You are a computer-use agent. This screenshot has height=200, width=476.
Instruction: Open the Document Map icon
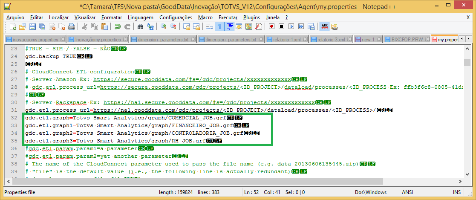point(248,26)
